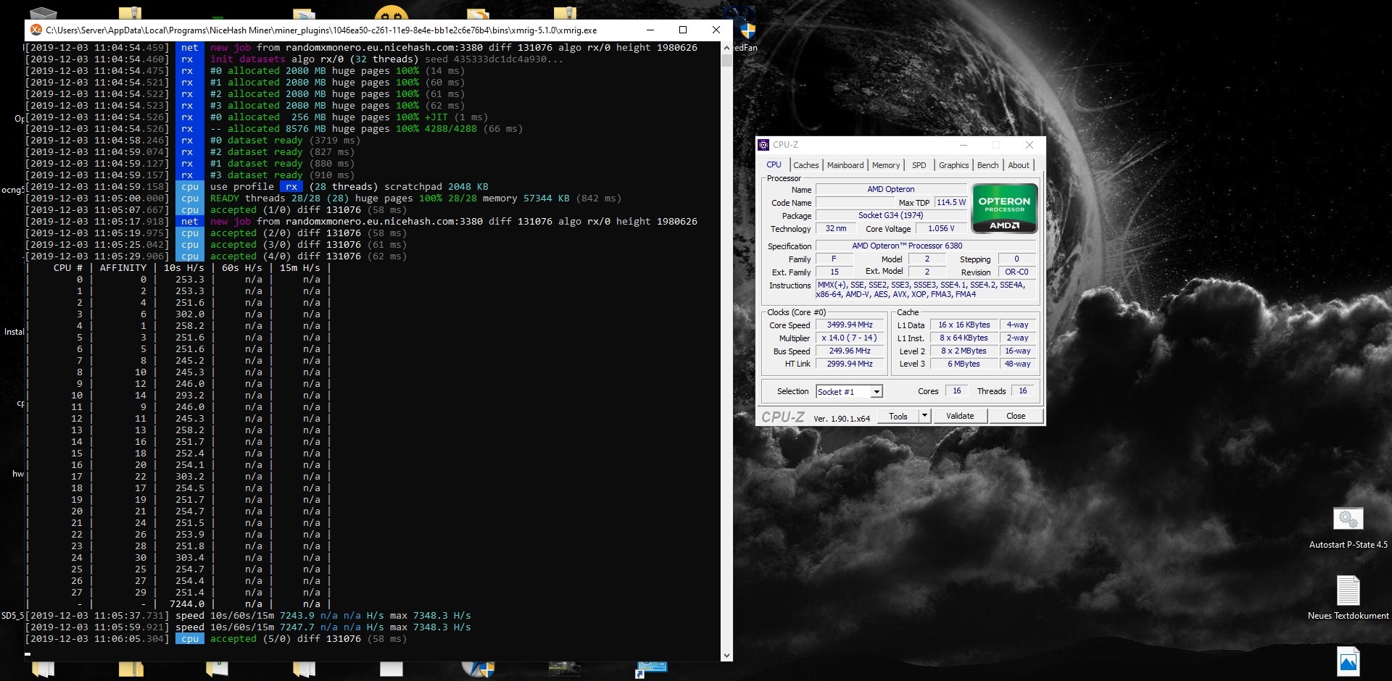Click the CPU-Z title bar icon
Screen dimensions: 1392x681
coord(763,145)
